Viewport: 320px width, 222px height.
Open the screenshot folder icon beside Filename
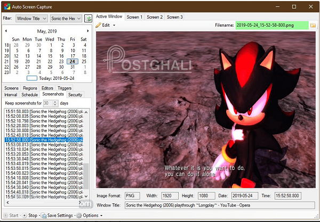[x=313, y=25]
